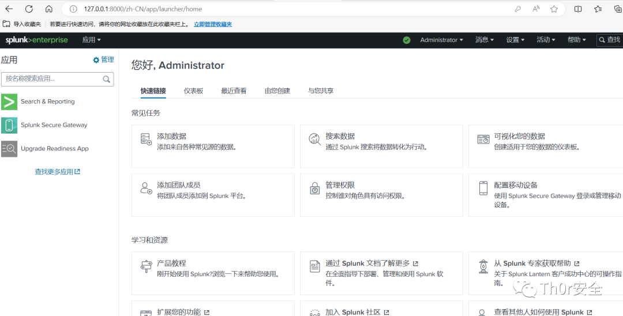This screenshot has width=623, height=316.
Task: Click the 添加团队成员 person icon
Action: 146,188
